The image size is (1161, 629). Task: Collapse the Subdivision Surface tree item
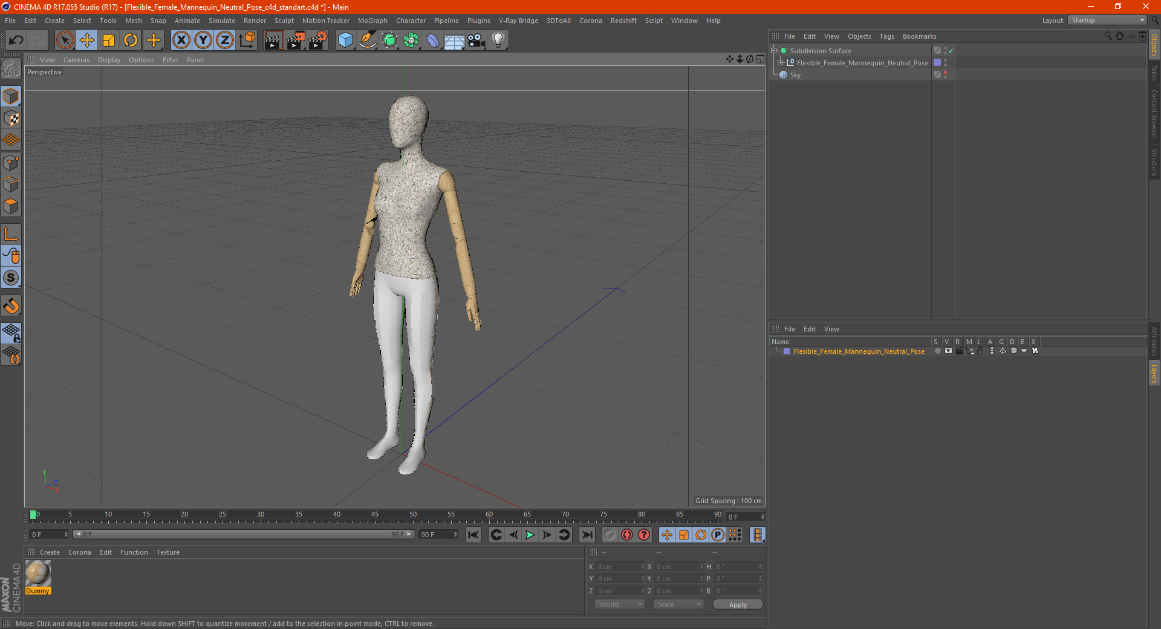[773, 51]
